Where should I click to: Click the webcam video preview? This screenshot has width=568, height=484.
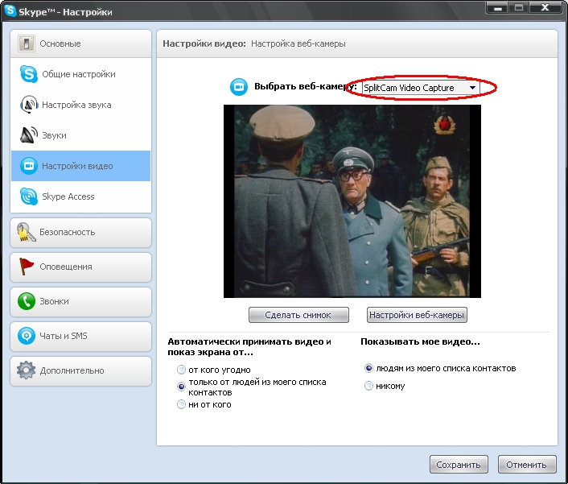(352, 201)
